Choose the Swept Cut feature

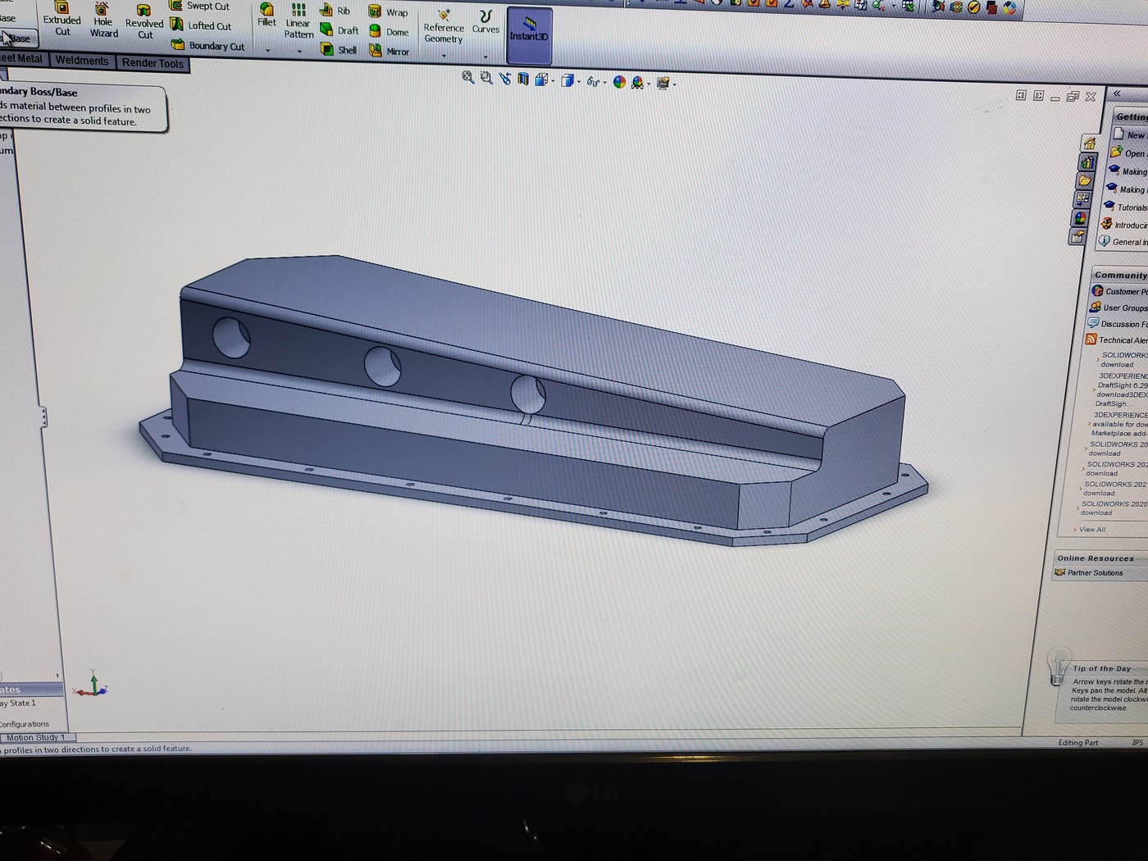(199, 6)
